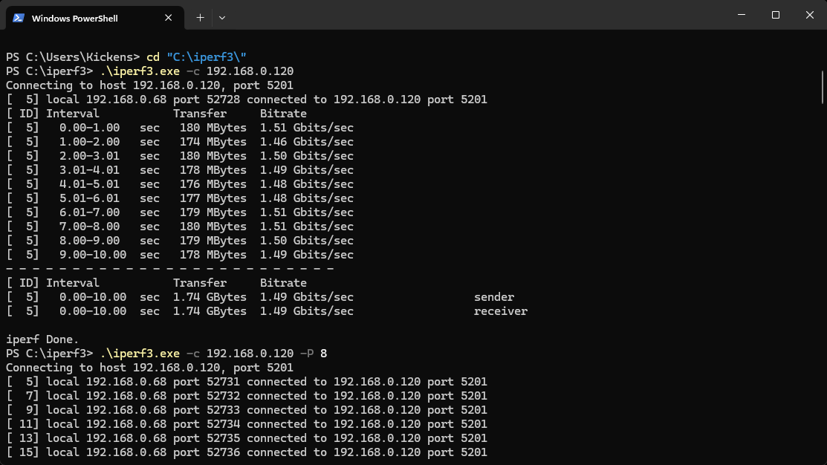Open a new tab with the plus button
Viewport: 827px width, 465px height.
[200, 17]
